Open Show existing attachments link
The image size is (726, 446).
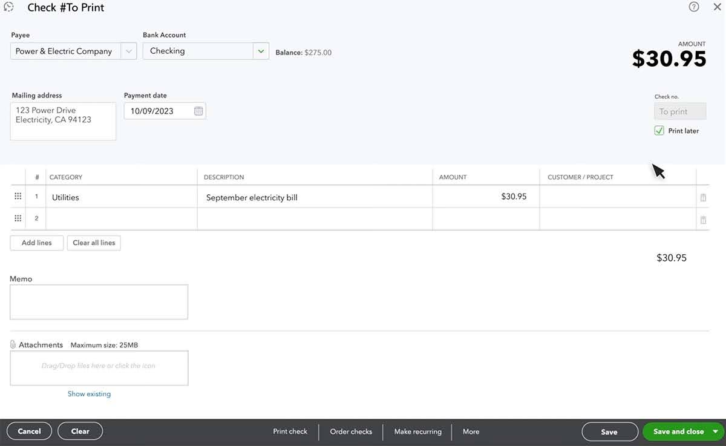[x=89, y=393]
